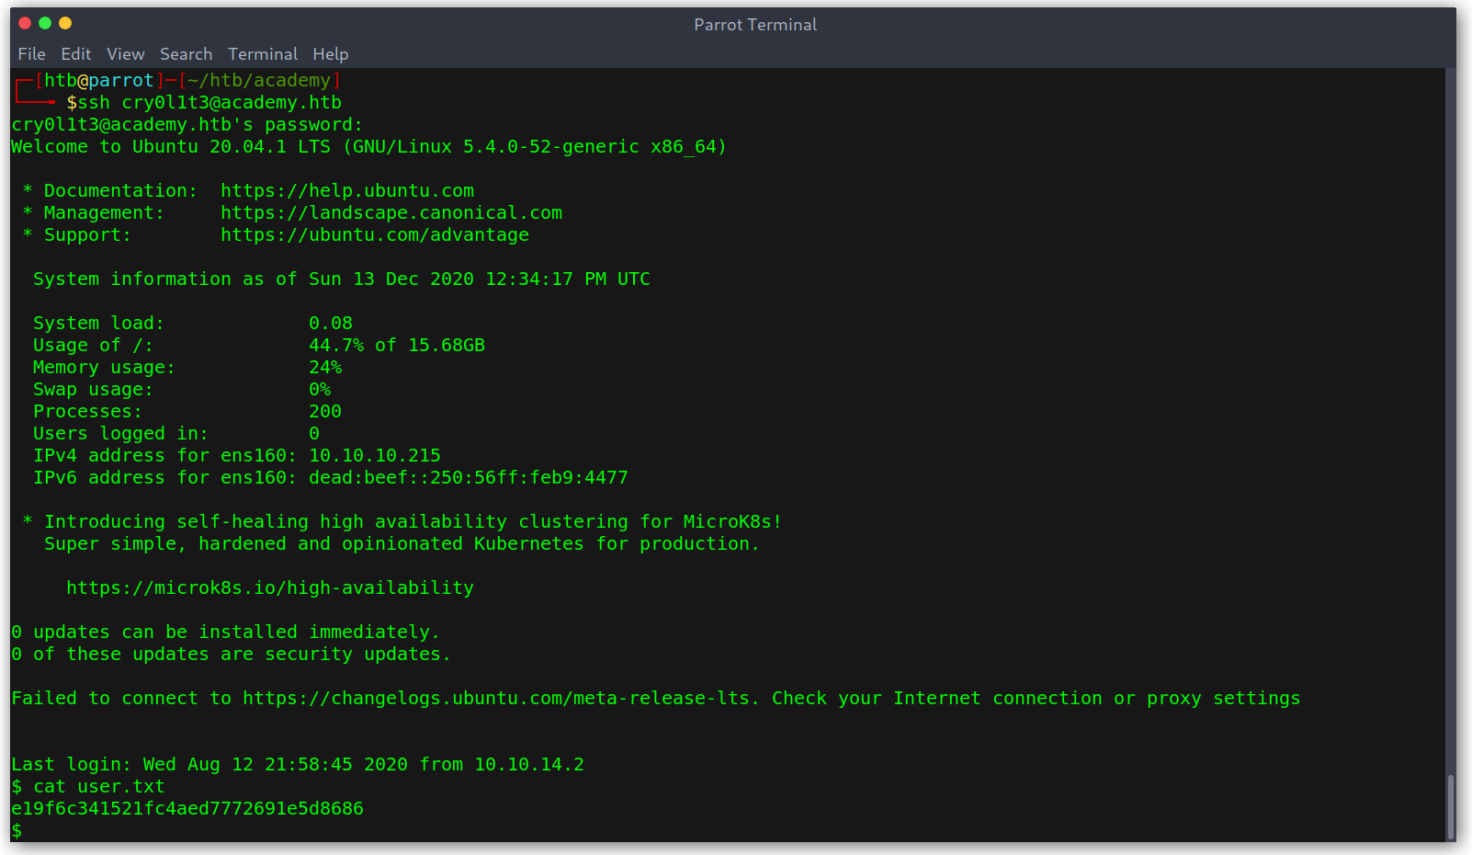Open the File menu
Screen dimensions: 1472x855
[31, 54]
